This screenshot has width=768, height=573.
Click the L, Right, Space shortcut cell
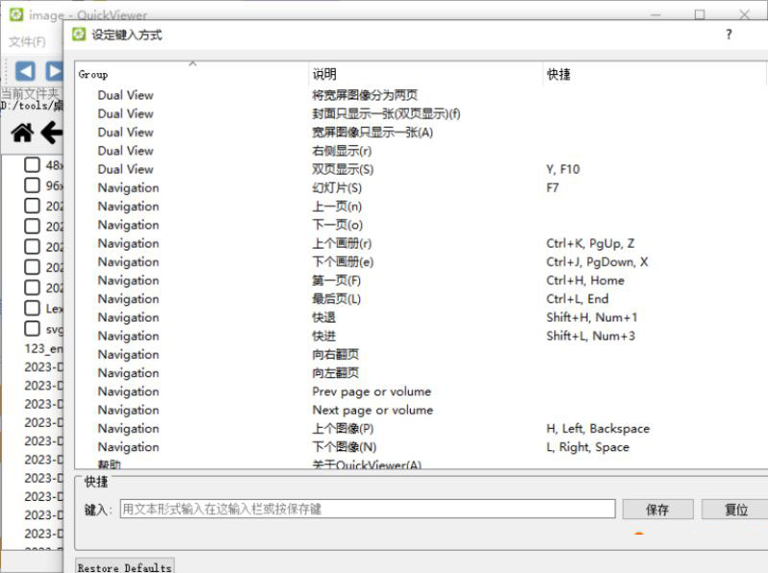click(x=588, y=447)
